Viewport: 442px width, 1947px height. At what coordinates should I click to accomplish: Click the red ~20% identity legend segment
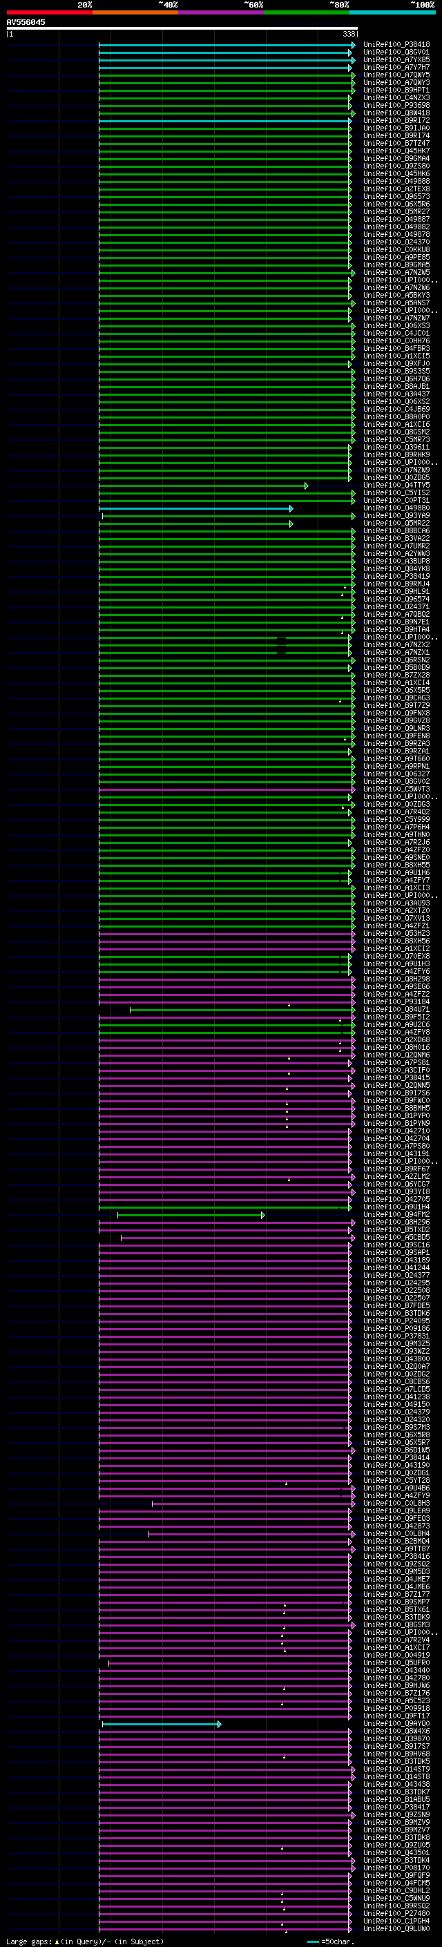pos(49,12)
